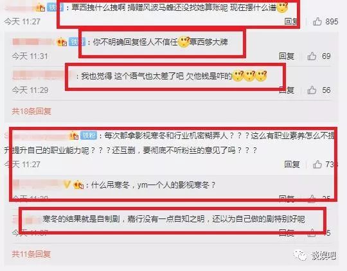This screenshot has width=347, height=271.
Task: Reply to the 影视寒冬 comment posted 11:27
Action: 292,164
